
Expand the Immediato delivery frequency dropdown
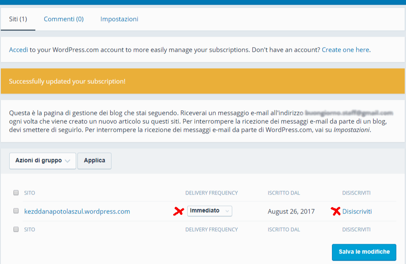tap(210, 211)
